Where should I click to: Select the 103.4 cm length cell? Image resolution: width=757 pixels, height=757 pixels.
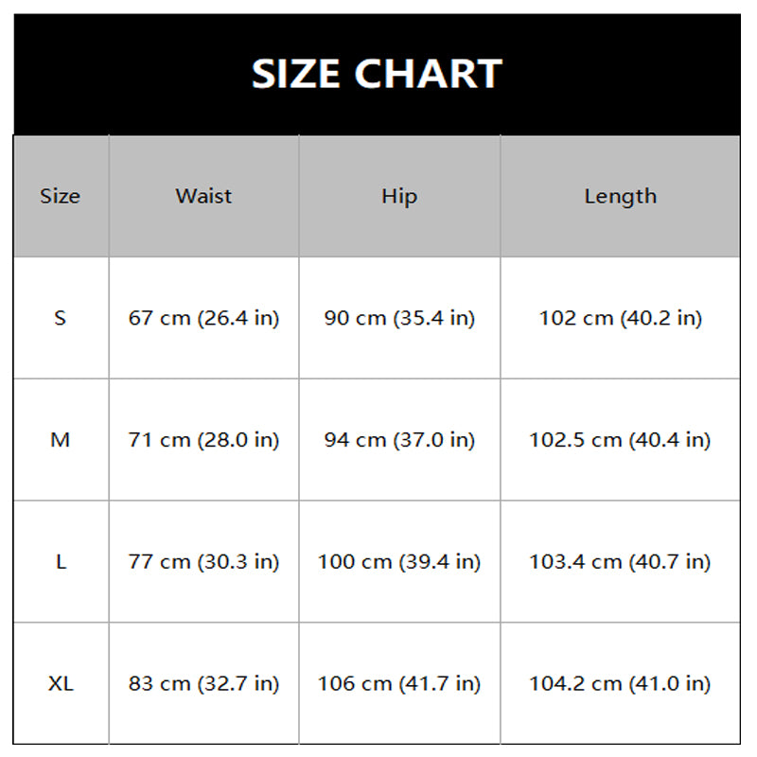click(620, 562)
